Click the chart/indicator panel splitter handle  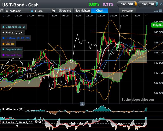point(82,104)
